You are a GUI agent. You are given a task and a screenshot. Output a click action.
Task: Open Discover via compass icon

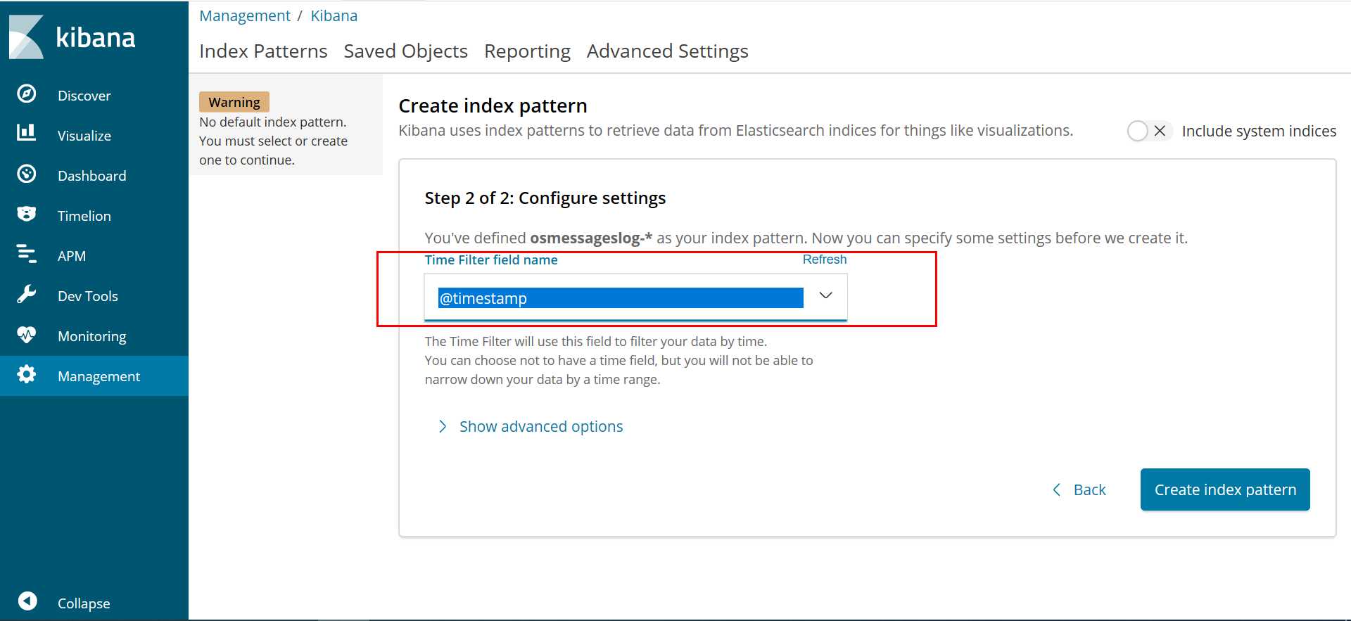[27, 94]
